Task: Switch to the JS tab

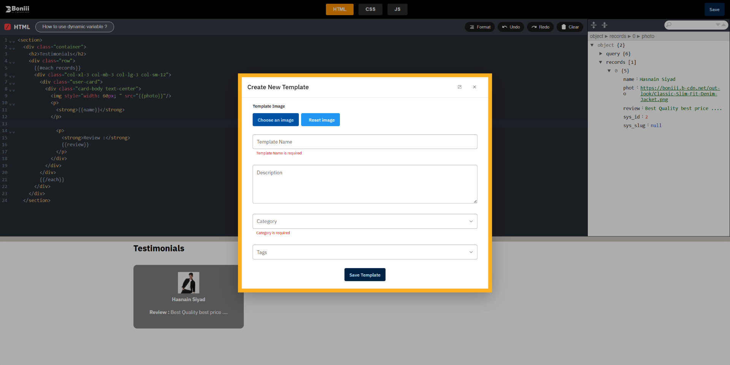Action: pos(397,9)
